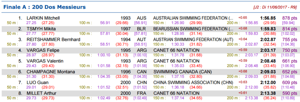300x102 pixels.
Task: Click reaction time +0.65
Action: 243,18
